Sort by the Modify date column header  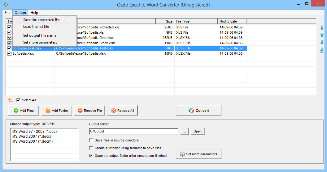click(x=232, y=21)
